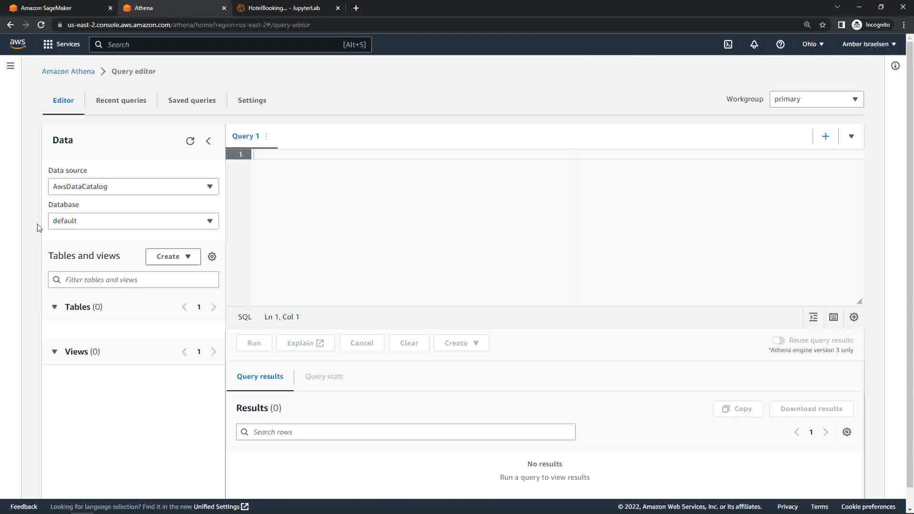This screenshot has width=914, height=514.
Task: Collapse the Tables section
Action: click(55, 307)
